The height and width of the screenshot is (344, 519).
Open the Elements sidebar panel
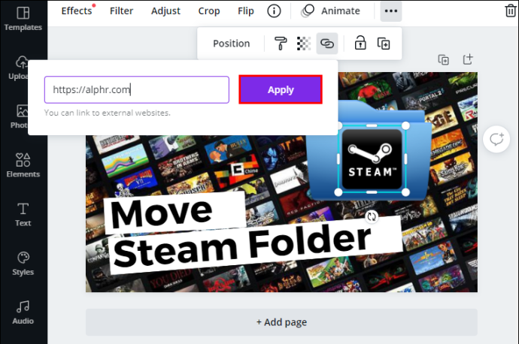point(23,165)
